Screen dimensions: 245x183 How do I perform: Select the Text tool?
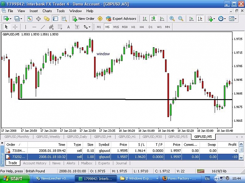pos(69,27)
